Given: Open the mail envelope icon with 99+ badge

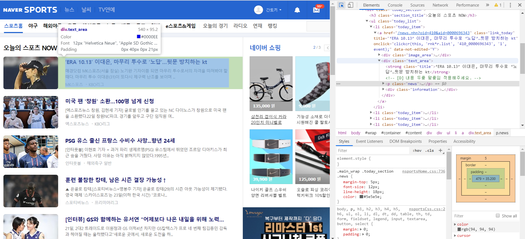Looking at the screenshot, I should [x=317, y=10].
